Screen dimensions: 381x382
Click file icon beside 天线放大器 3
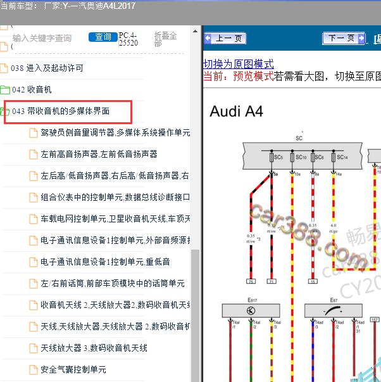coord(34,348)
